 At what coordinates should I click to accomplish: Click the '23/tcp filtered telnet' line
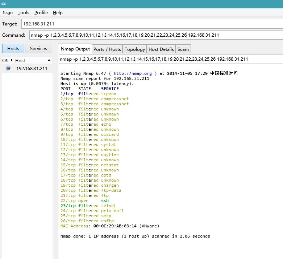click(88, 206)
